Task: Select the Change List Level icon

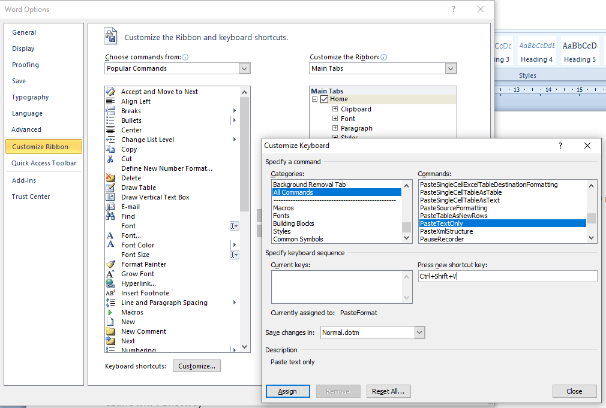Action: 110,140
